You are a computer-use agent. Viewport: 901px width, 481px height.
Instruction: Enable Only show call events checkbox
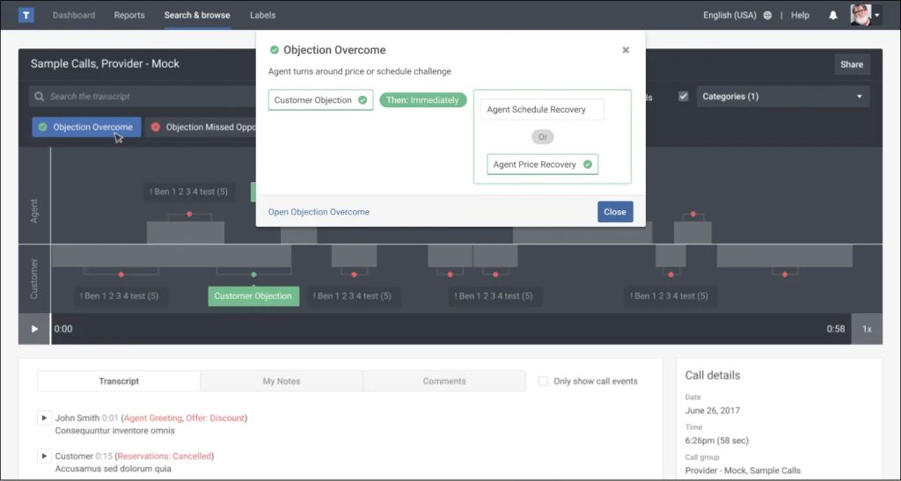[543, 381]
